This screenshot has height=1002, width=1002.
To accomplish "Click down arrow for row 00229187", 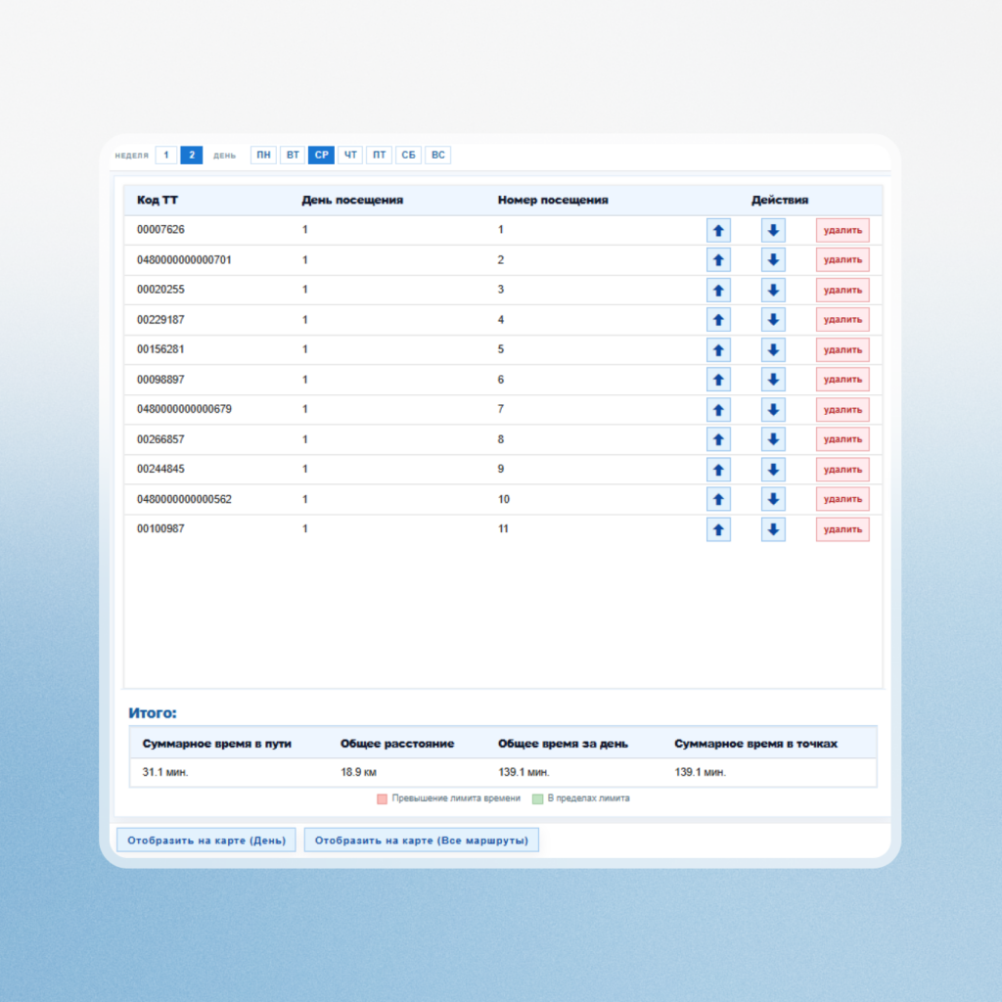I will click(773, 320).
